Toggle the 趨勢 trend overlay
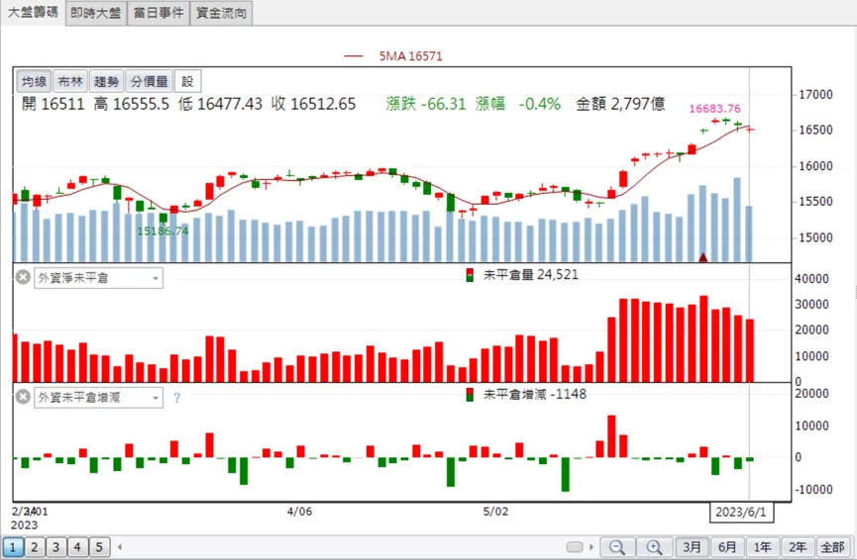The height and width of the screenshot is (560, 857). [x=106, y=81]
